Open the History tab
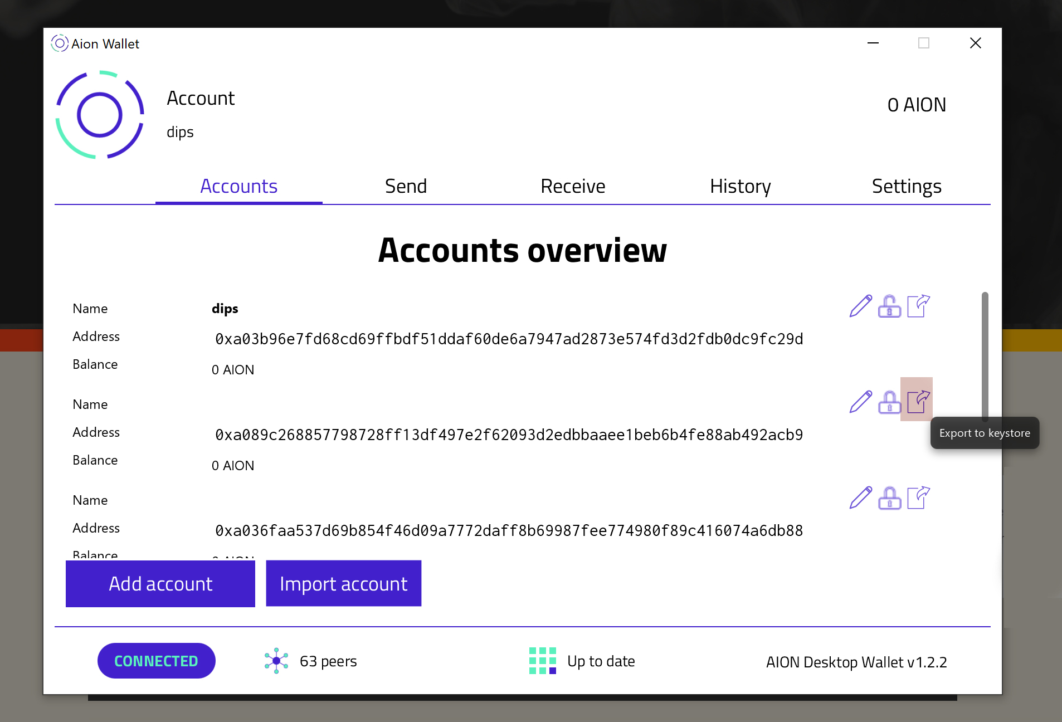1062x722 pixels. pos(740,186)
